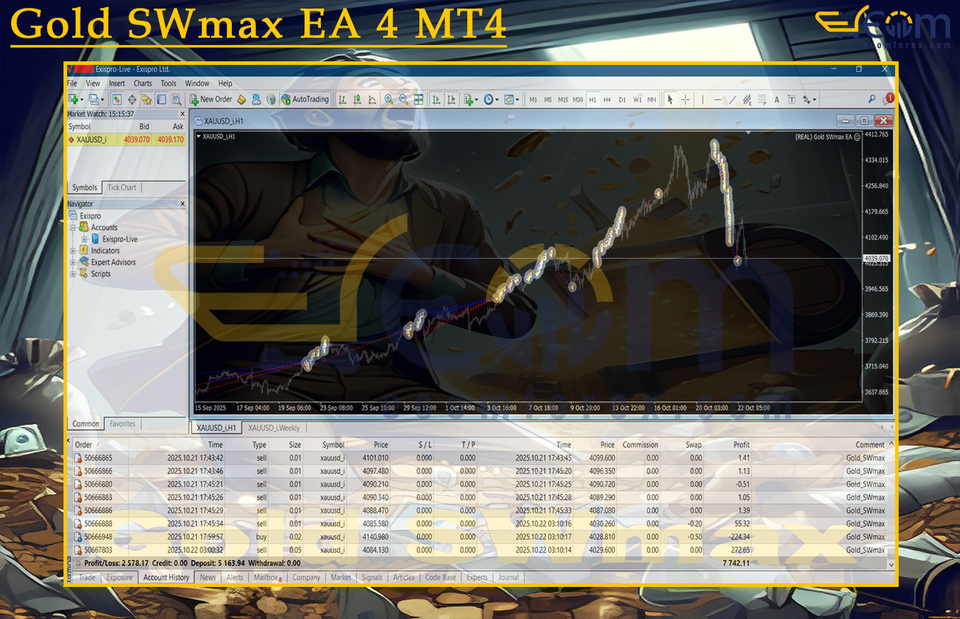The height and width of the screenshot is (619, 960).
Task: Click the New Order toolbar button
Action: coord(211,100)
